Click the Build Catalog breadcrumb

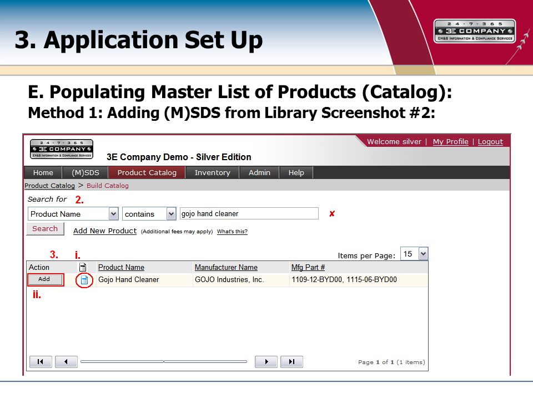(x=107, y=186)
